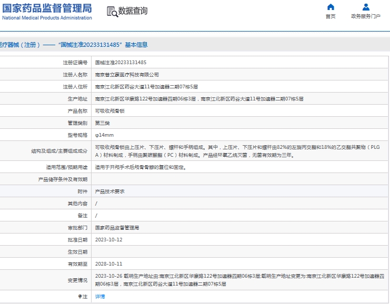Image resolution: width=390 pixels, height=304 pixels.
Task: Select the registrant company name 南京普立蒙医疗科技有限公司
Action: [x=127, y=75]
